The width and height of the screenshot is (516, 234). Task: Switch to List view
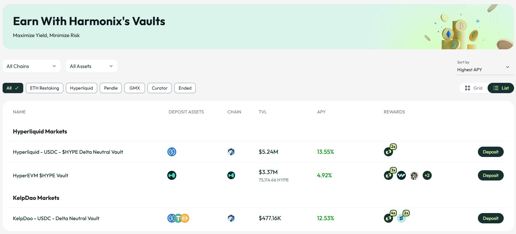501,88
